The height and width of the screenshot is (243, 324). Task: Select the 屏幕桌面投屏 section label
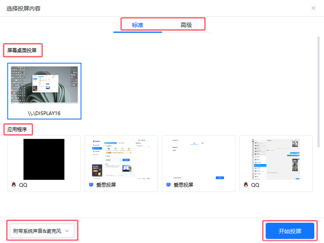(x=22, y=50)
